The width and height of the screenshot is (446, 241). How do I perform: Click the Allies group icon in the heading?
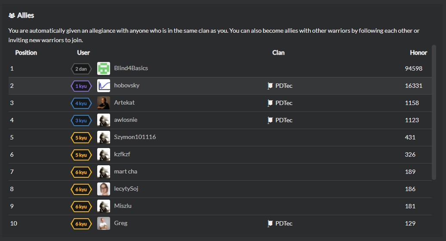[x=12, y=15]
